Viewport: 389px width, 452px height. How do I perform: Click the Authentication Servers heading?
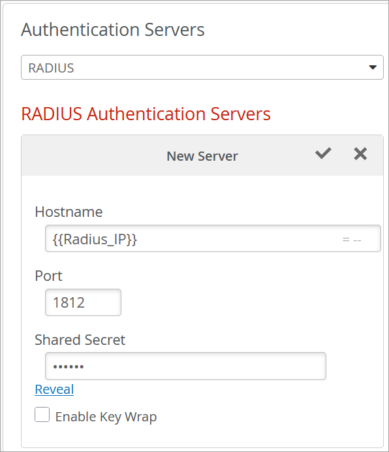[x=113, y=29]
